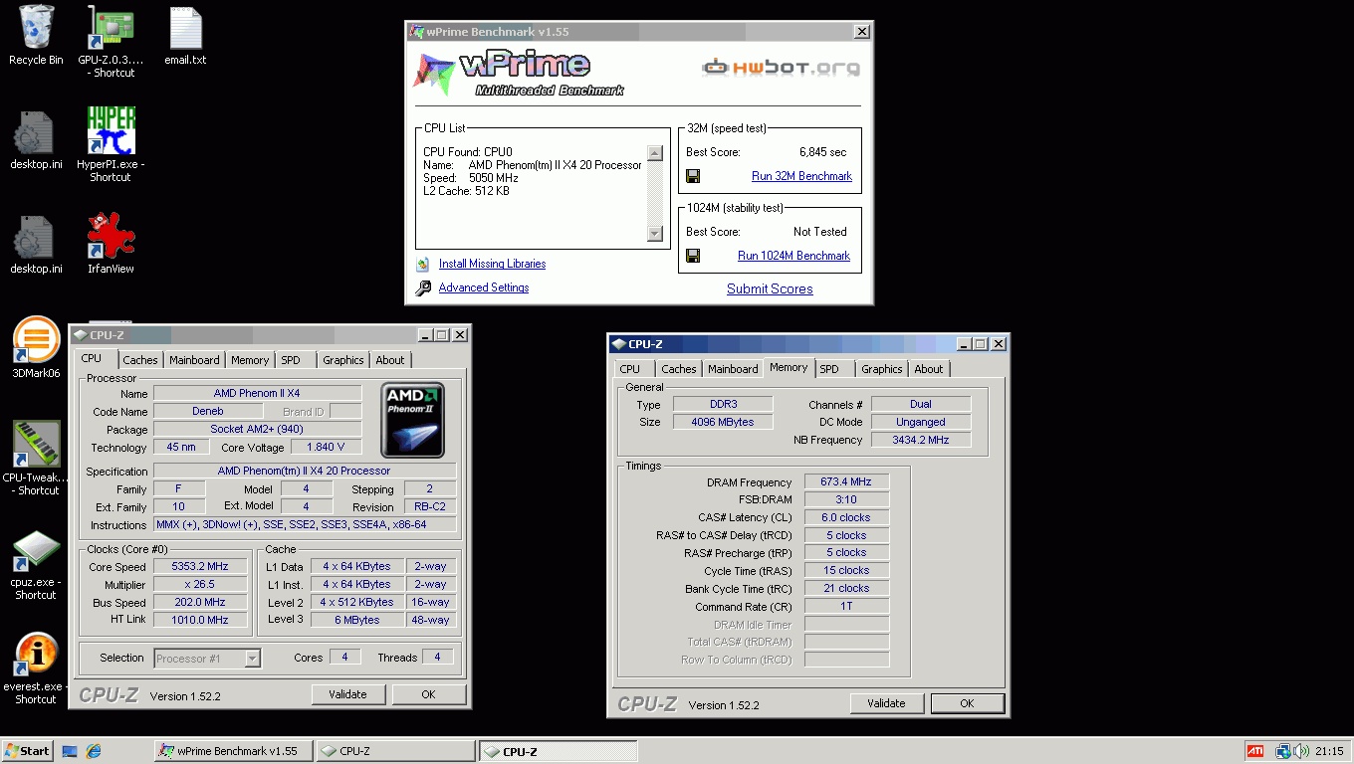Click Advanced Settings link

click(484, 287)
